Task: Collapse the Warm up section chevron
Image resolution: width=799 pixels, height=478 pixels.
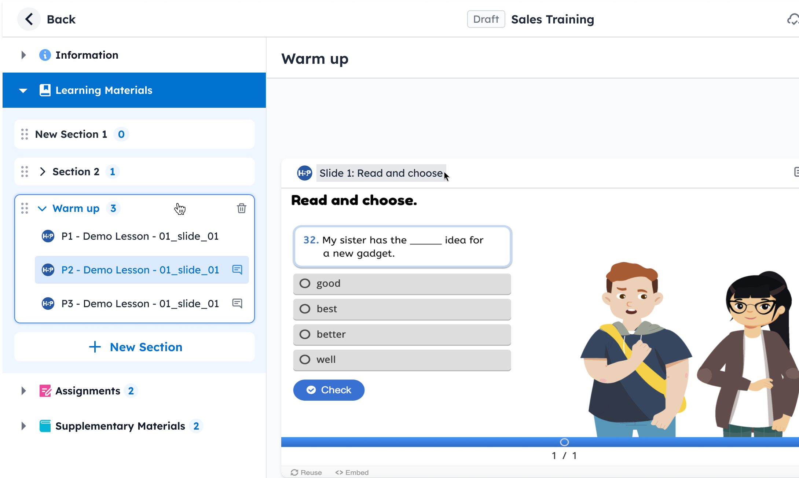Action: (x=42, y=209)
